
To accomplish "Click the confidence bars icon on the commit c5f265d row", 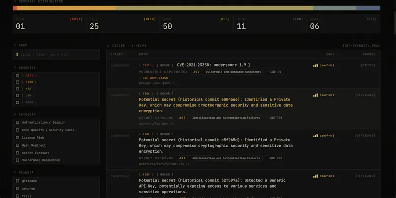I will (315, 135).
